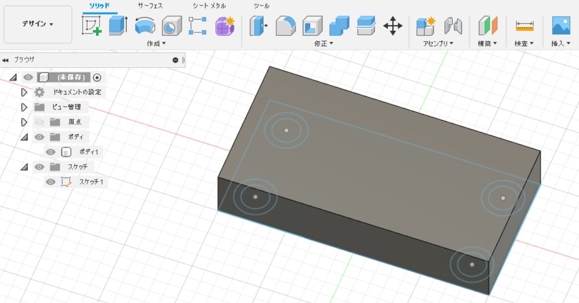Select the Hole tool icon
This screenshot has width=579, height=303.
tap(172, 26)
